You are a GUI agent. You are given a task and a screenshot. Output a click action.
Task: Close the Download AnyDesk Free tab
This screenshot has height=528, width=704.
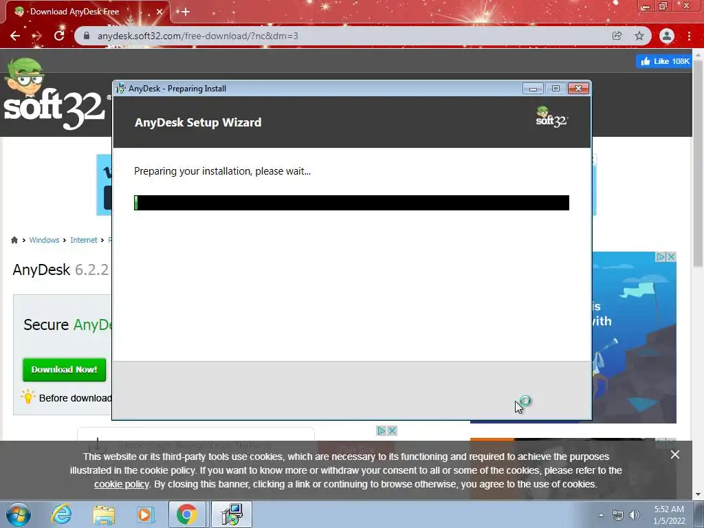pyautogui.click(x=159, y=12)
